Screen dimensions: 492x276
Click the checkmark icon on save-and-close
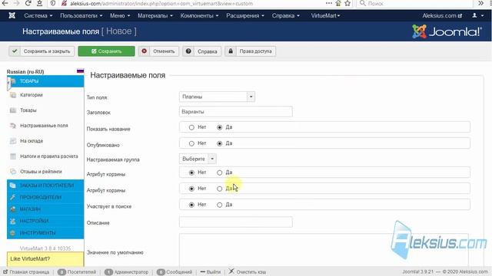click(x=15, y=51)
